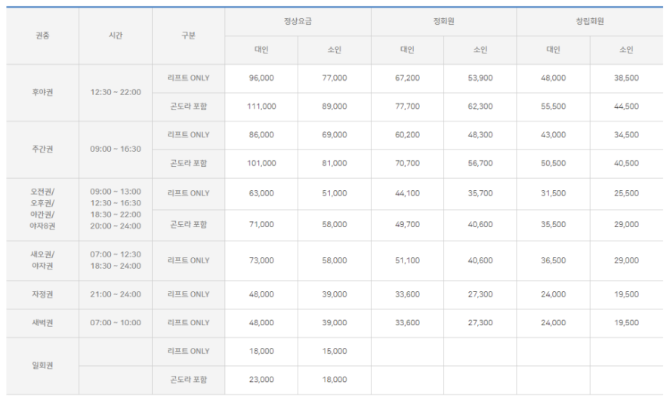Image resolution: width=670 pixels, height=403 pixels.
Task: Click 대인 subheader under 창립회원
Action: coord(553,50)
